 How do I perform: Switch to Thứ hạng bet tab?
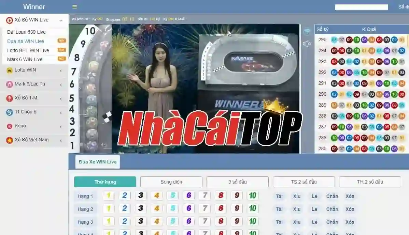coord(105,182)
